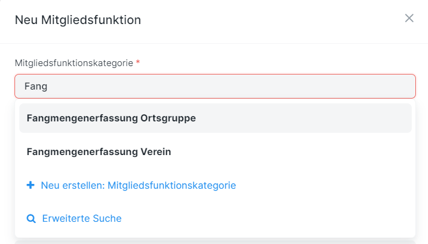The width and height of the screenshot is (428, 244).
Task: Click the red required asterisk
Action: coord(138,62)
